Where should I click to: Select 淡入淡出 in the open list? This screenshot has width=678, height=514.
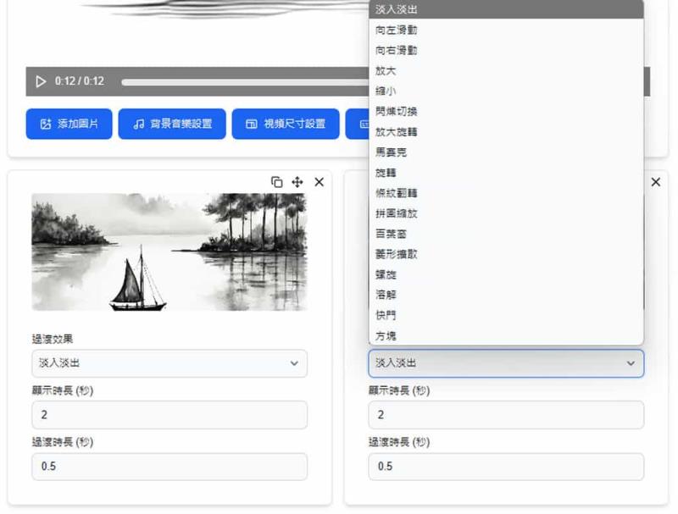point(506,9)
